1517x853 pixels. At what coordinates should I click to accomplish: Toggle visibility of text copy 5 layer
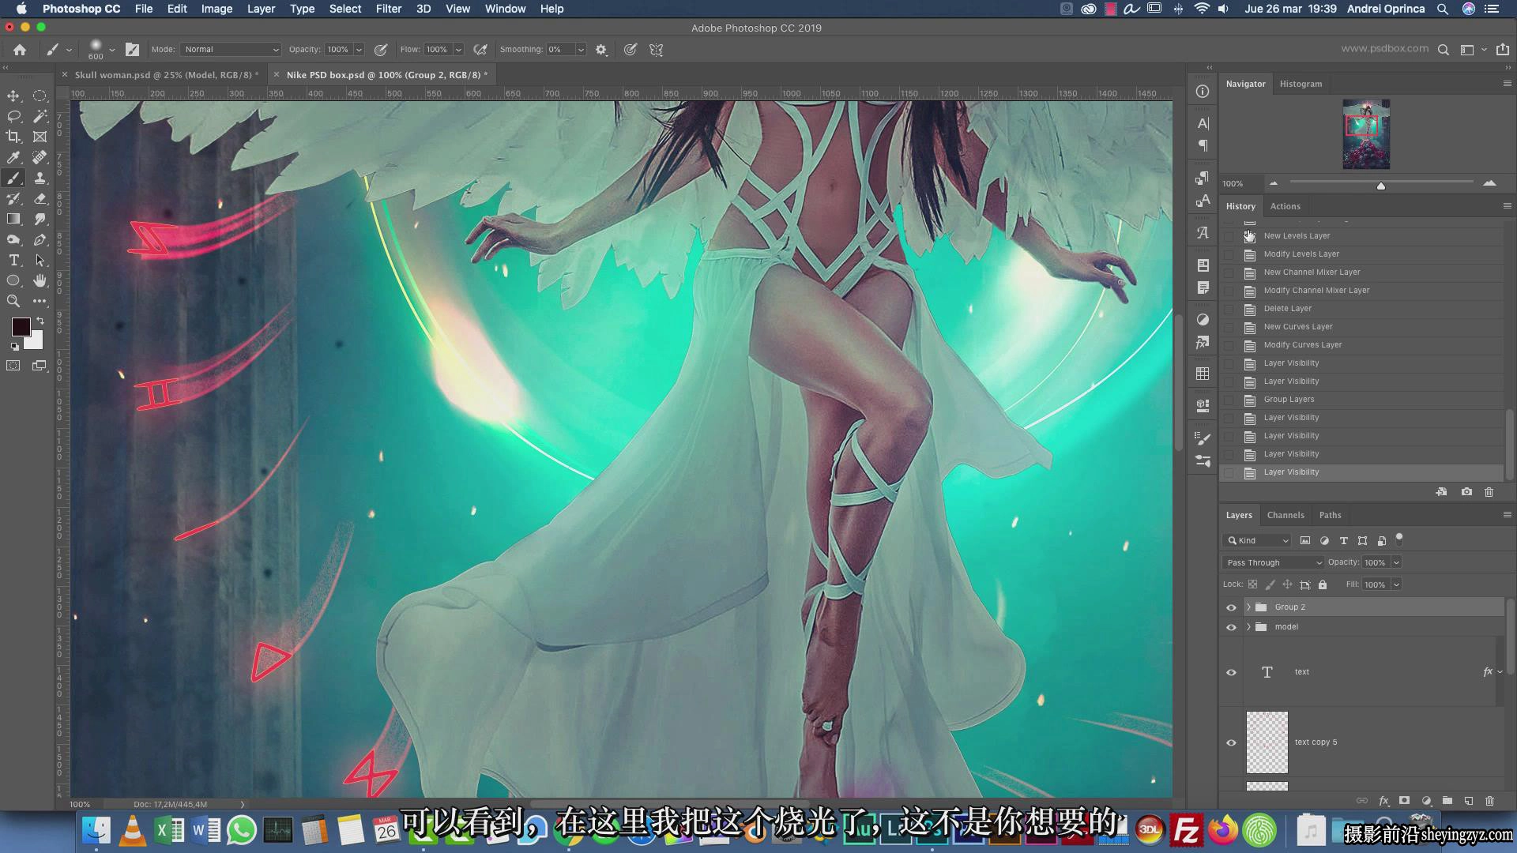coord(1231,743)
